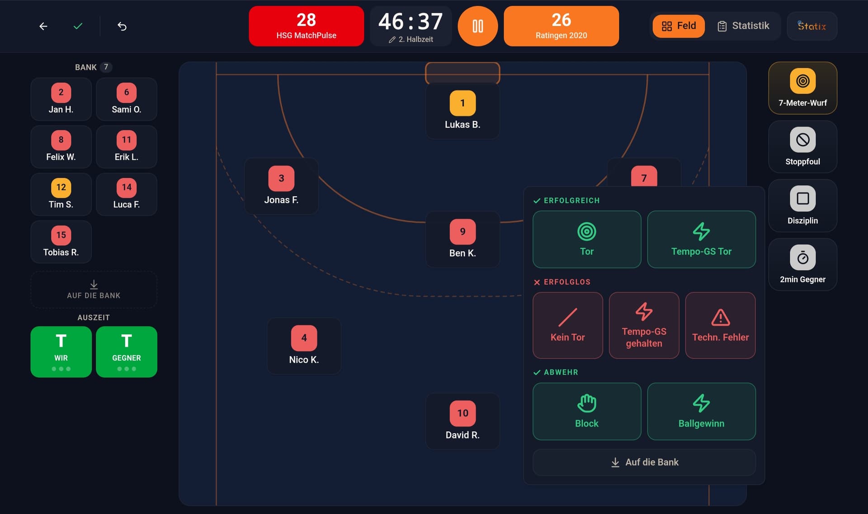Record a Stoppfoul
This screenshot has height=514, width=868.
(802, 147)
